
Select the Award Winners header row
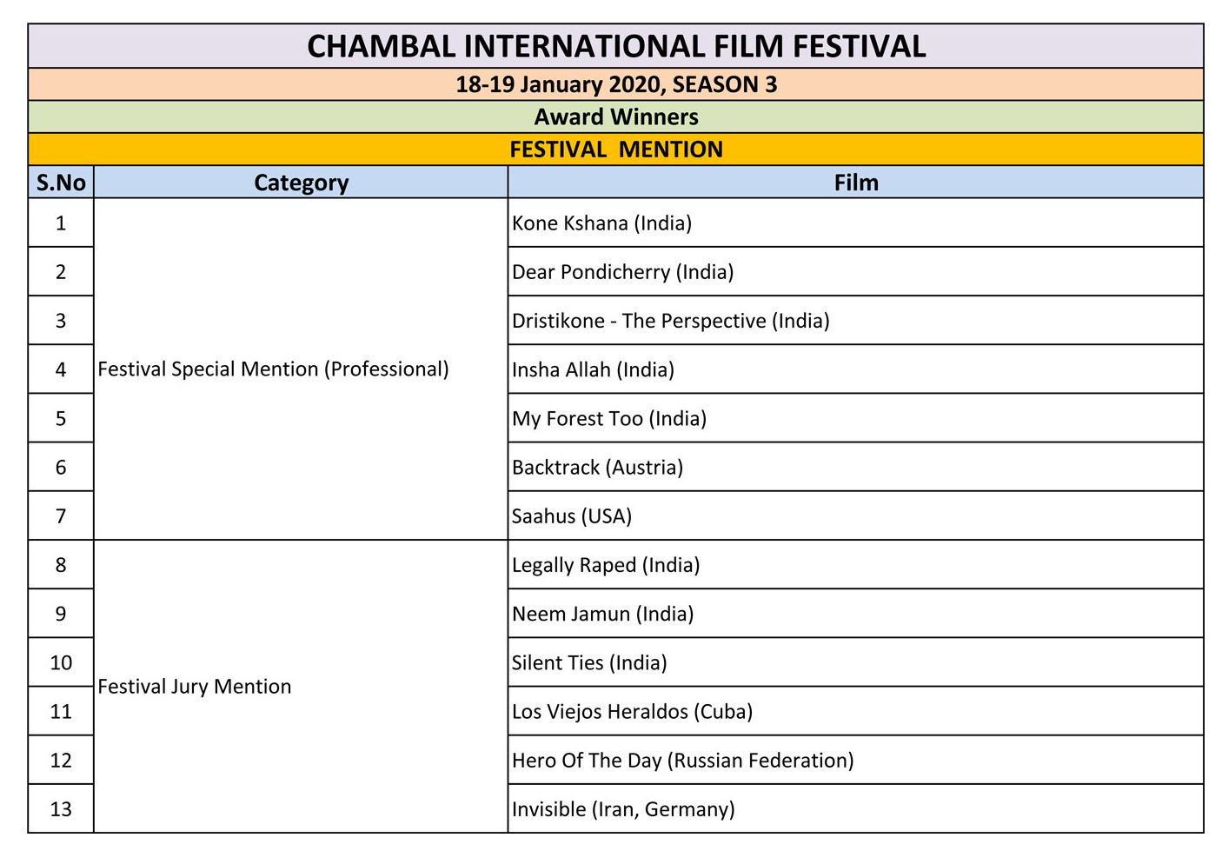615,116
